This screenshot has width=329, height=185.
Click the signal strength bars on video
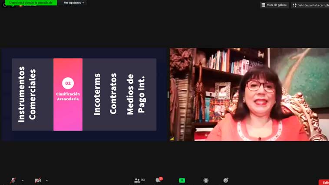tap(172, 139)
